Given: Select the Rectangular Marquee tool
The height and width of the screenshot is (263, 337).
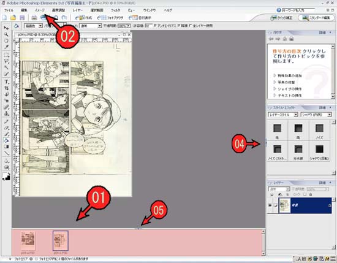Looking at the screenshot, I should [x=6, y=55].
